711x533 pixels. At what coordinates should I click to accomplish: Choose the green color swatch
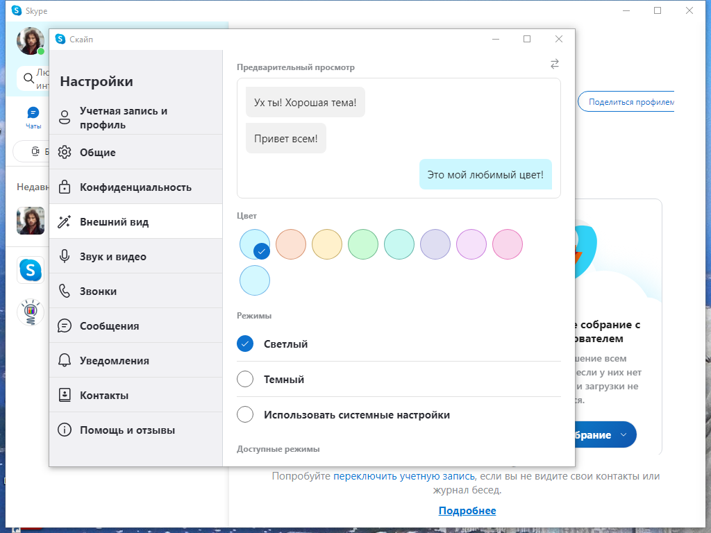[x=362, y=244]
